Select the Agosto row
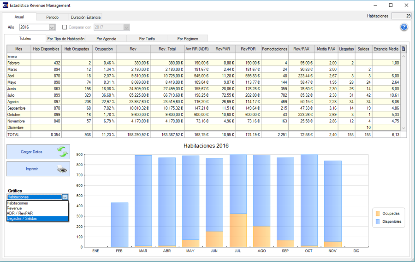 (x=204, y=102)
